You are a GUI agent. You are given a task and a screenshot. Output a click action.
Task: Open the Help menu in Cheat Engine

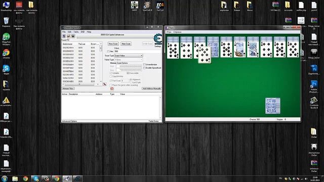(x=89, y=32)
